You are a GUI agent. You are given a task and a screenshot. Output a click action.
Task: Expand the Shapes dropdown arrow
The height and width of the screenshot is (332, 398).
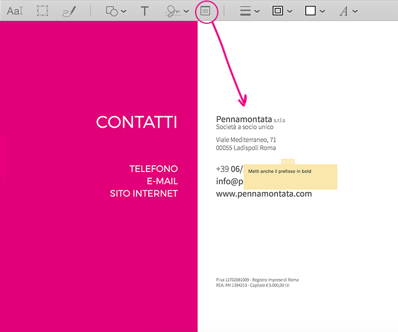point(124,11)
